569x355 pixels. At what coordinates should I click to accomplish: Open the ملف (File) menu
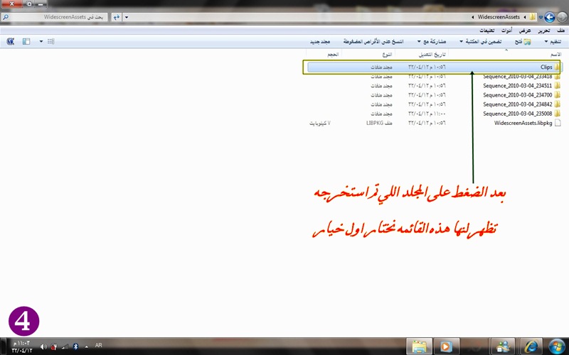click(x=561, y=31)
